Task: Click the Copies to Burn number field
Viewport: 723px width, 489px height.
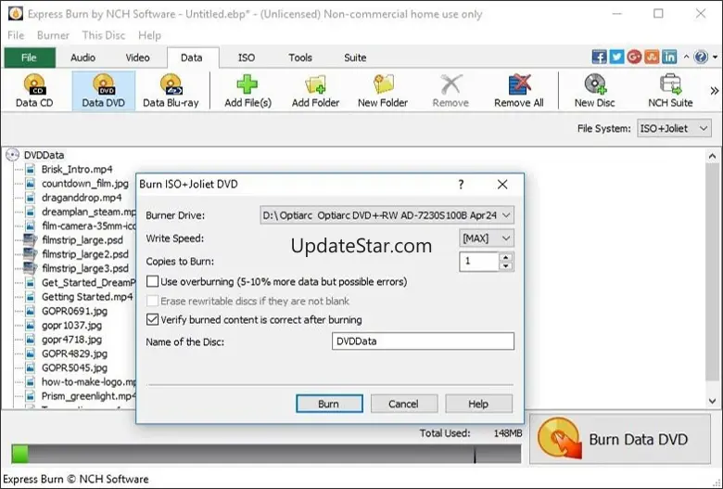Action: coord(479,262)
